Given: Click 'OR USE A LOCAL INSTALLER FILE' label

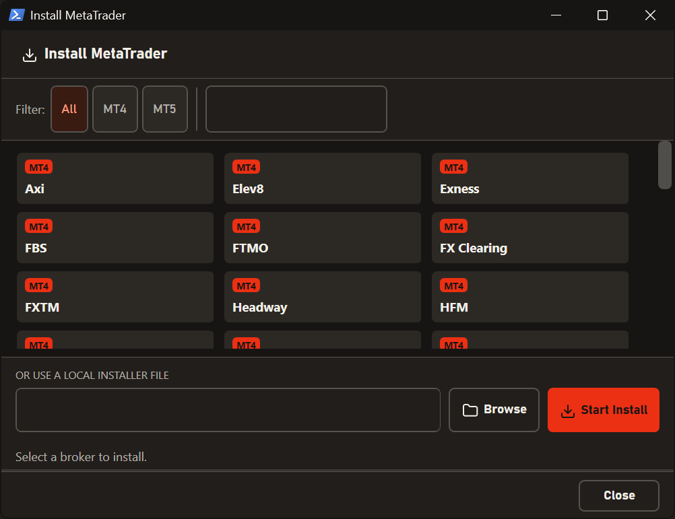Looking at the screenshot, I should click(x=92, y=376).
